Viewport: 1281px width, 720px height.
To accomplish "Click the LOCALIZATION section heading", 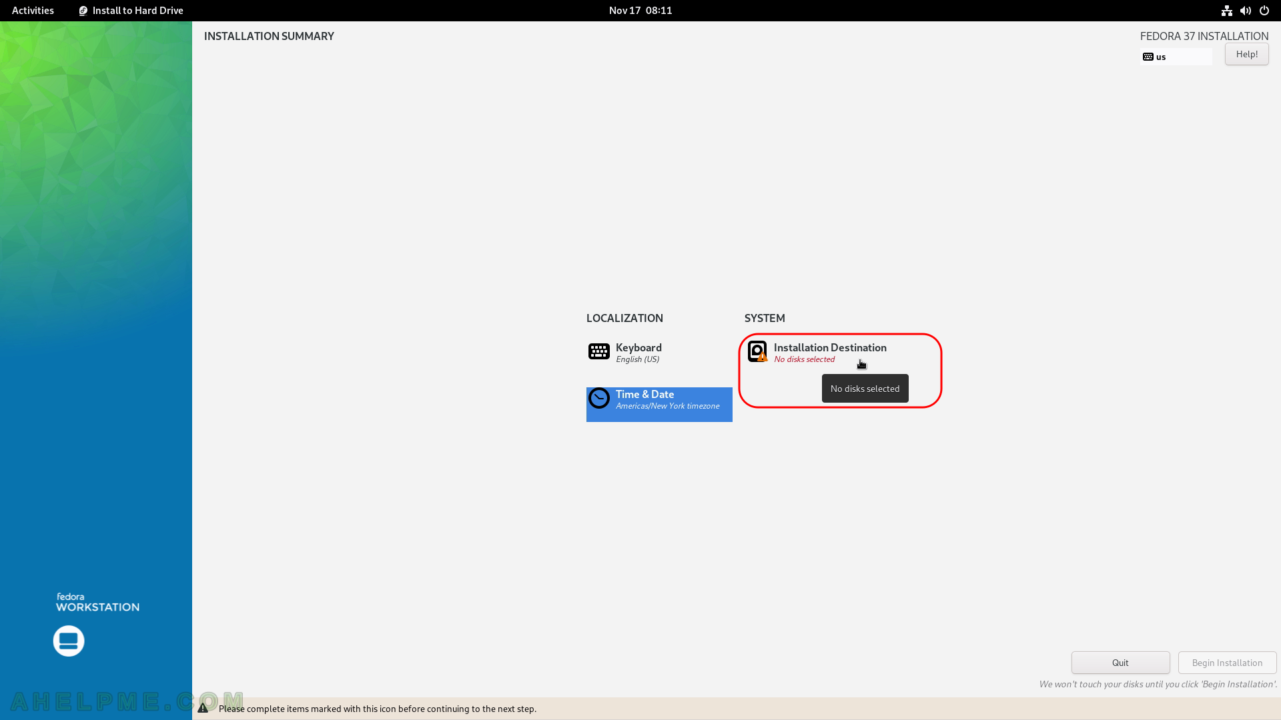I will coord(624,318).
